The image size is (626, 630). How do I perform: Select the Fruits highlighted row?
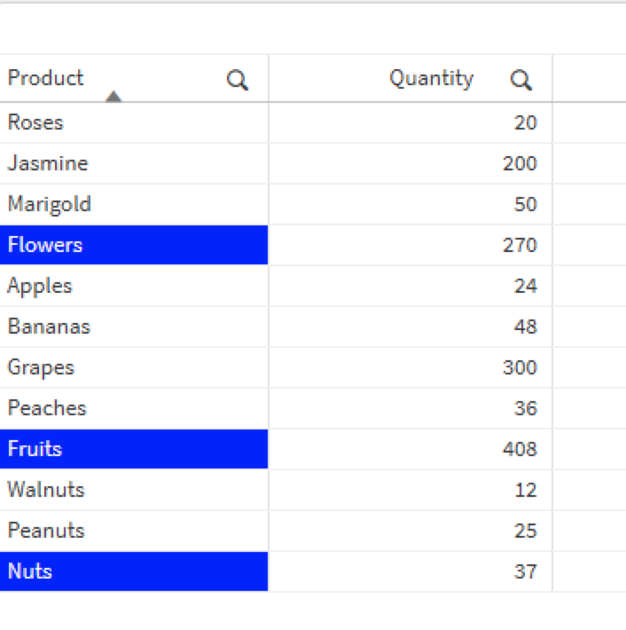point(134,449)
